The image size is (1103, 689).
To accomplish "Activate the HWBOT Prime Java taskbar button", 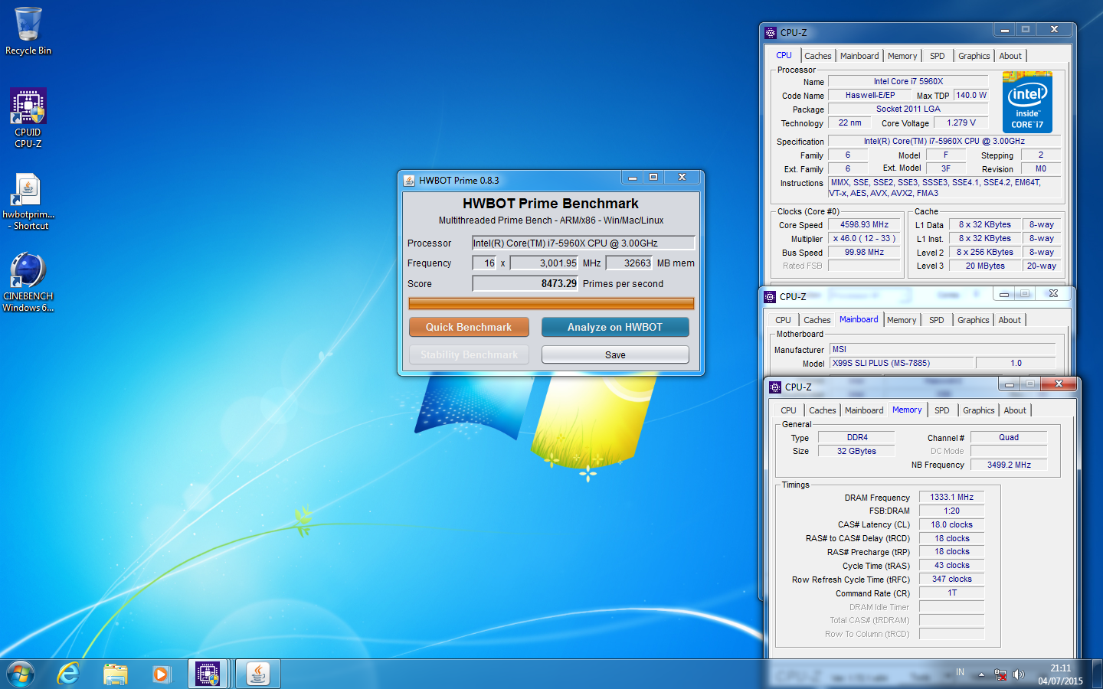I will (x=258, y=674).
